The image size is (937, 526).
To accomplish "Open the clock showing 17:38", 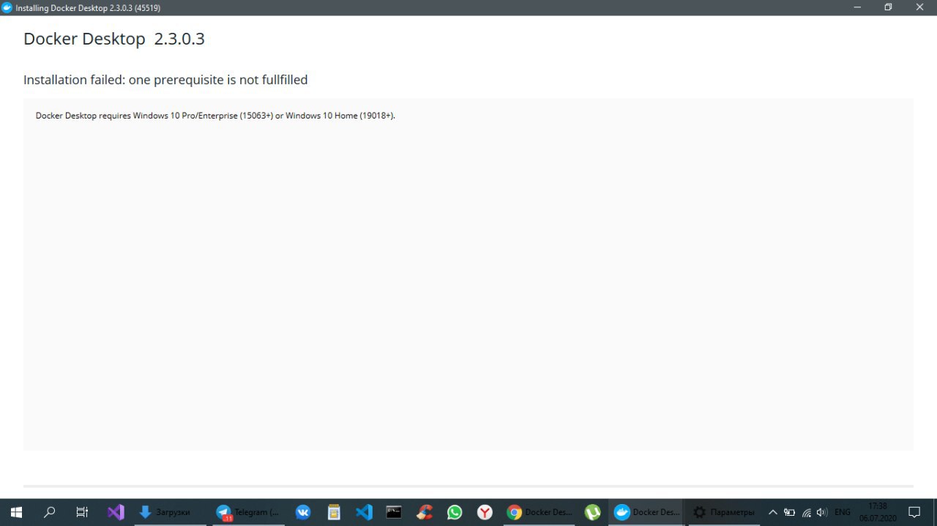I will click(878, 512).
